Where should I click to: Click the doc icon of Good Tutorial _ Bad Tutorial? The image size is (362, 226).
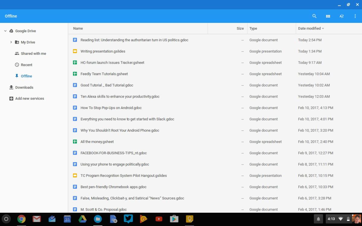click(x=75, y=85)
